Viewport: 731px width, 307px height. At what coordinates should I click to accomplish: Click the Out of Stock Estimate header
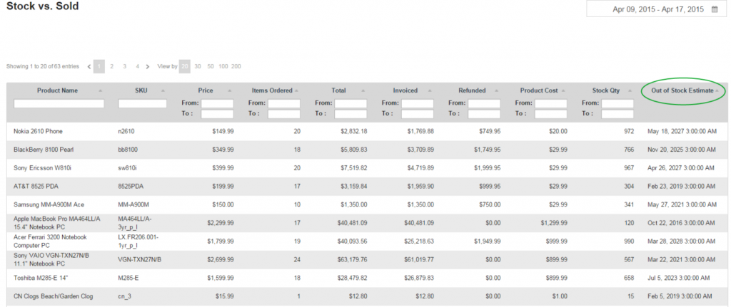click(682, 90)
